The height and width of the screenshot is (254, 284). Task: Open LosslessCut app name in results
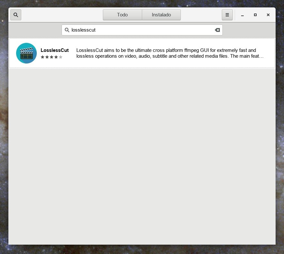coord(55,50)
